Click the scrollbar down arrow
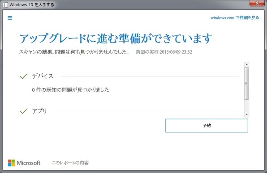267x173 pixels. pyautogui.click(x=246, y=114)
